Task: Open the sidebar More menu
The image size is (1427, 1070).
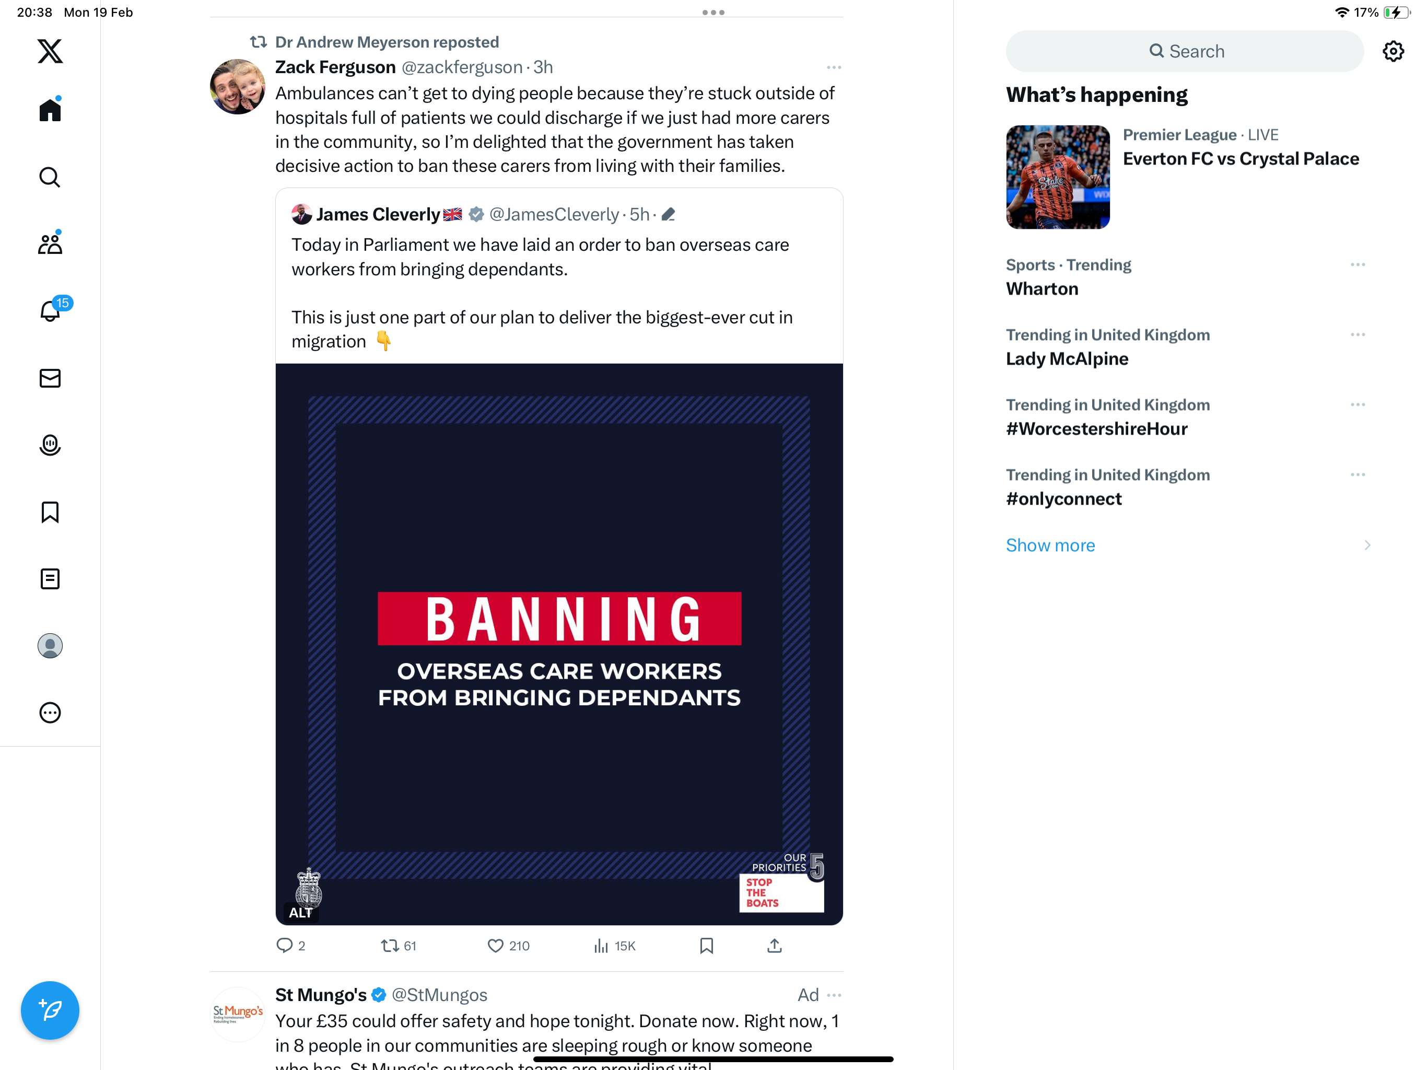Action: (x=50, y=713)
